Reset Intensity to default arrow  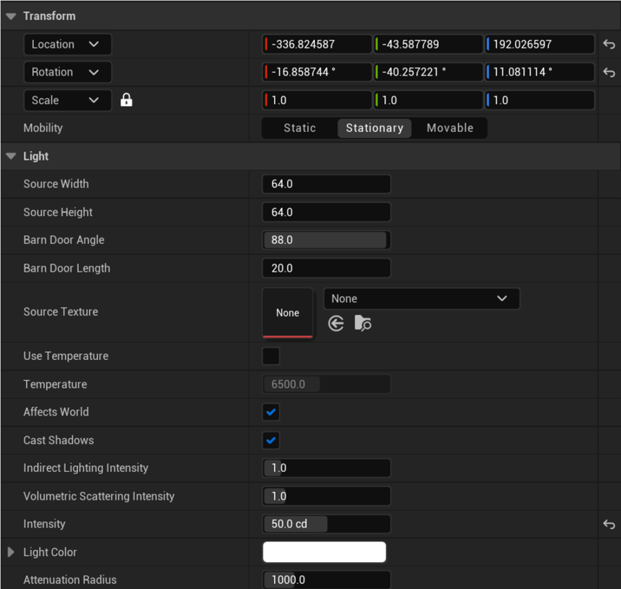pos(609,525)
